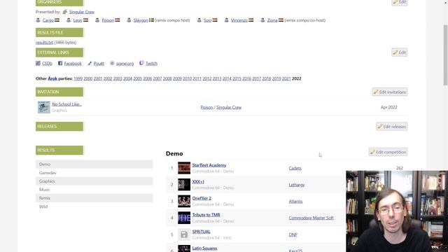Open the Cadets group link
448x252 pixels.
(295, 168)
